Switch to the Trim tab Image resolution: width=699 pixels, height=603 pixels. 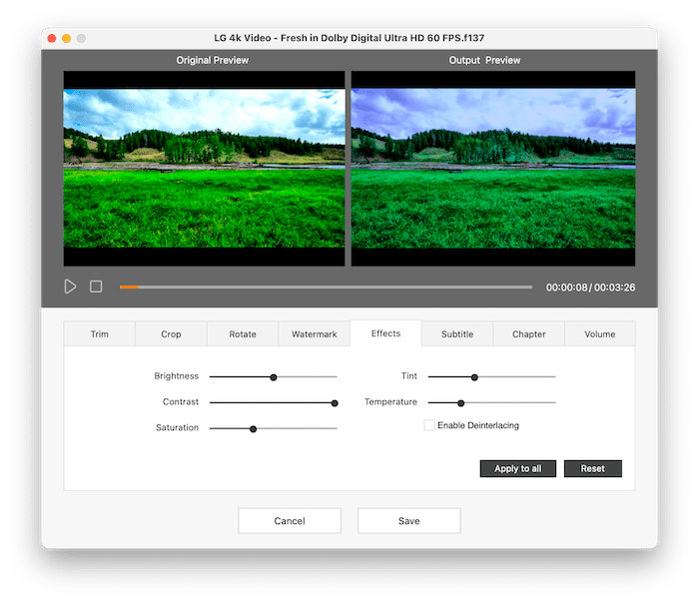[100, 334]
